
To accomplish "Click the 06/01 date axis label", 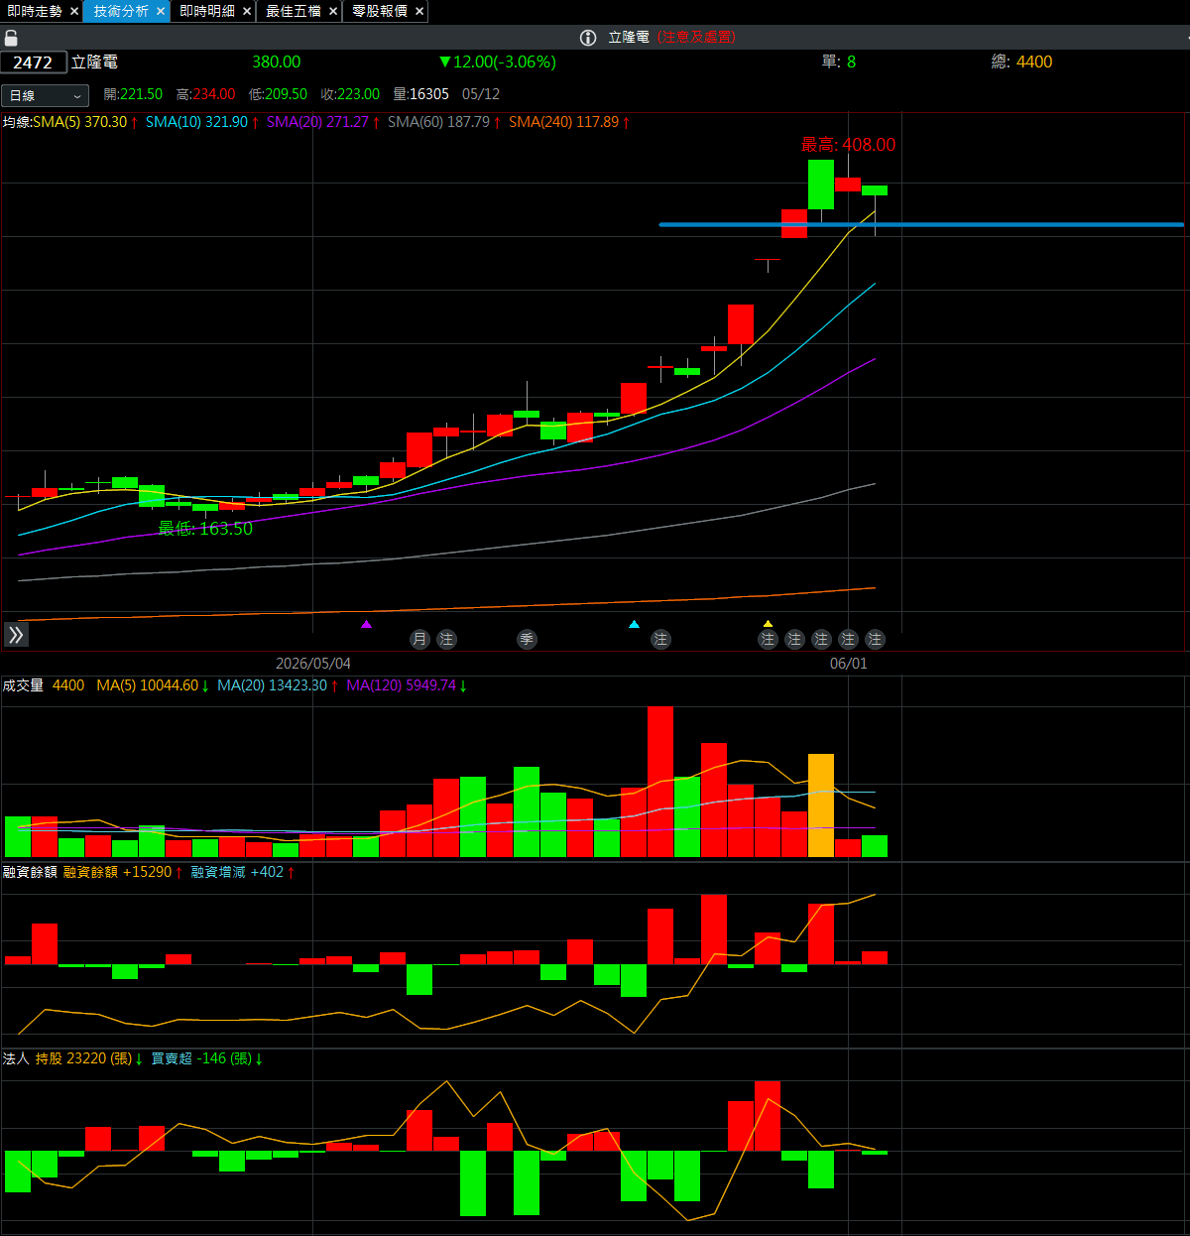I will pos(849,664).
